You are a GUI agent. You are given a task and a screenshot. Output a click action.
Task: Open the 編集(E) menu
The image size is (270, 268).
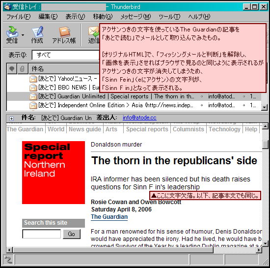(48, 17)
